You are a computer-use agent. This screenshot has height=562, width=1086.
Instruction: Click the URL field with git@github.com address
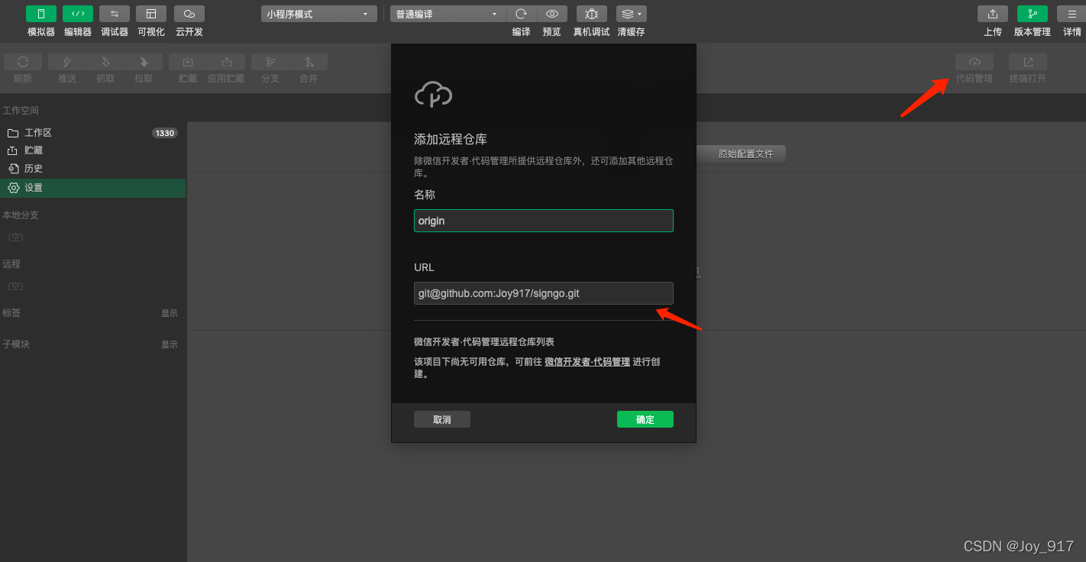(x=544, y=293)
